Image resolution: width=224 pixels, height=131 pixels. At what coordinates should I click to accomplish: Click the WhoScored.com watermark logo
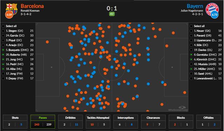(178, 109)
